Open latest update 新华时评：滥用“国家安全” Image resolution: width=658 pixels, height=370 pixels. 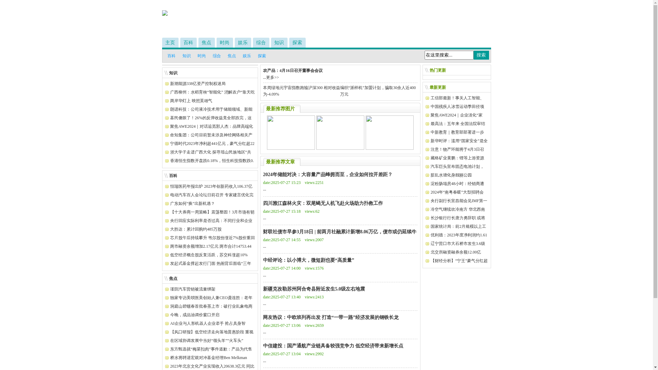coord(459,141)
